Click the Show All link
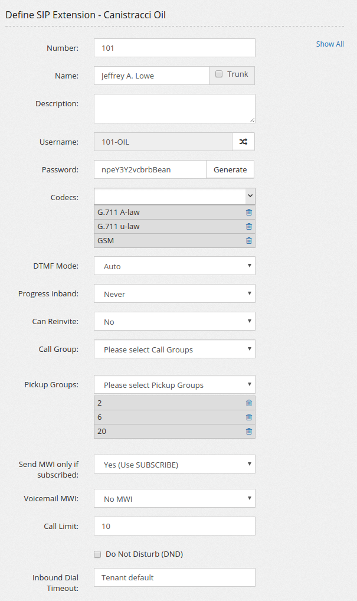 330,44
